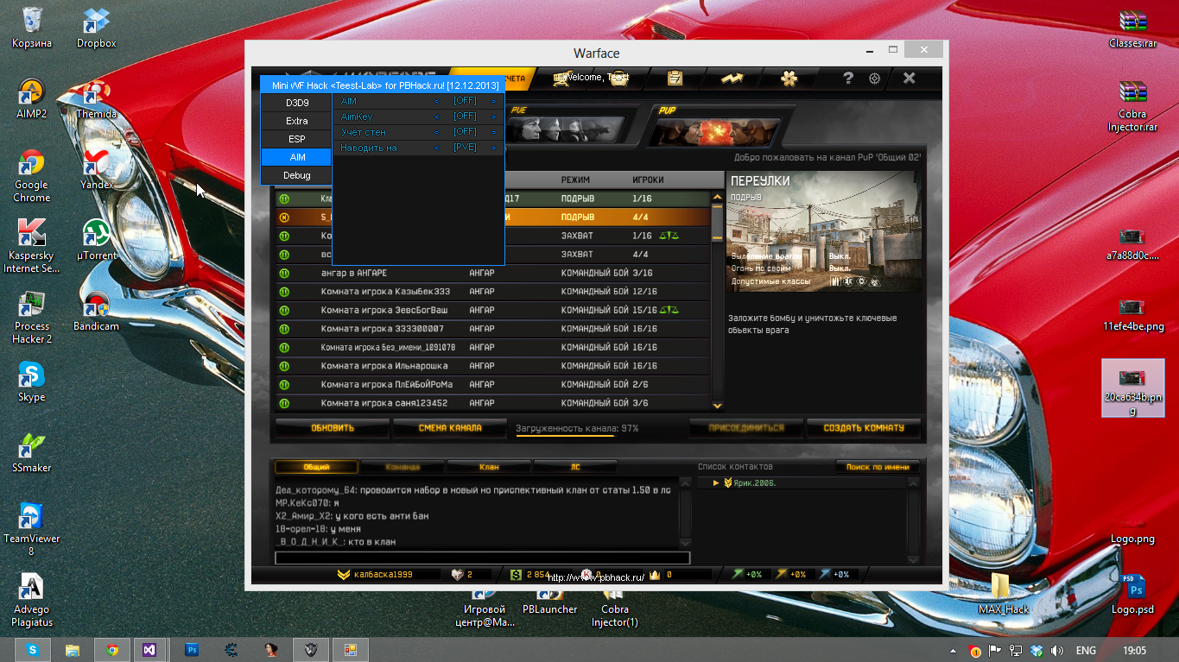Click room list scroll-down arrow

[x=717, y=405]
